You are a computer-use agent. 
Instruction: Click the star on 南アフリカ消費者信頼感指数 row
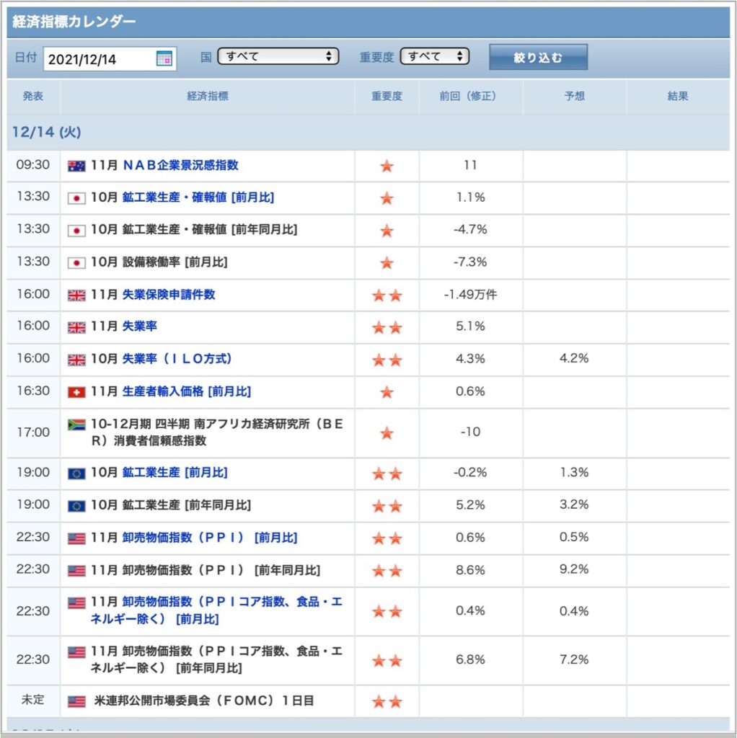click(387, 433)
